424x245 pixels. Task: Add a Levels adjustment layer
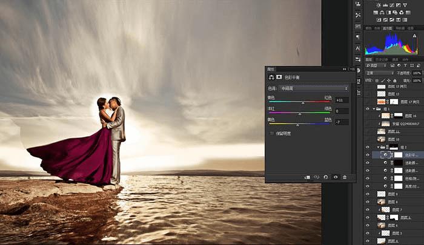pos(385,5)
